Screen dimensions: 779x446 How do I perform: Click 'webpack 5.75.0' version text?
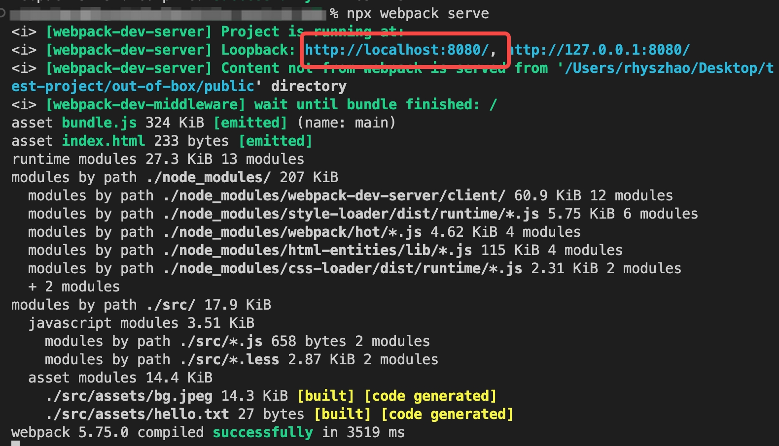70,432
